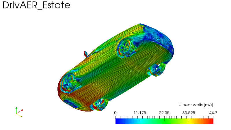Click the legend value 11.175
The image size is (231, 130).
coord(140,113)
